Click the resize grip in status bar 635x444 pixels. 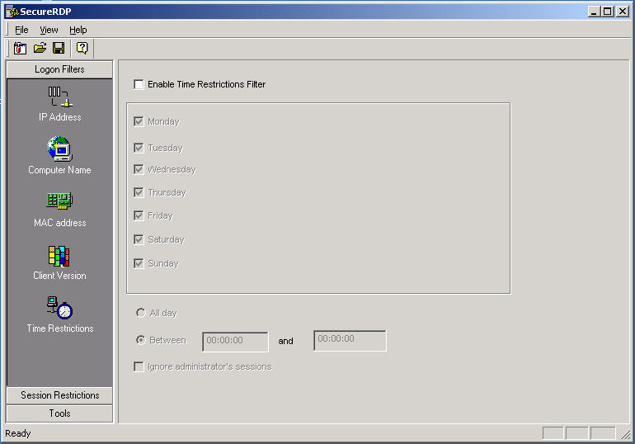click(x=626, y=434)
